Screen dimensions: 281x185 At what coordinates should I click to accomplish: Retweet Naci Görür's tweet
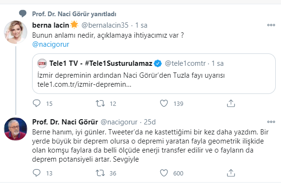coord(100,173)
